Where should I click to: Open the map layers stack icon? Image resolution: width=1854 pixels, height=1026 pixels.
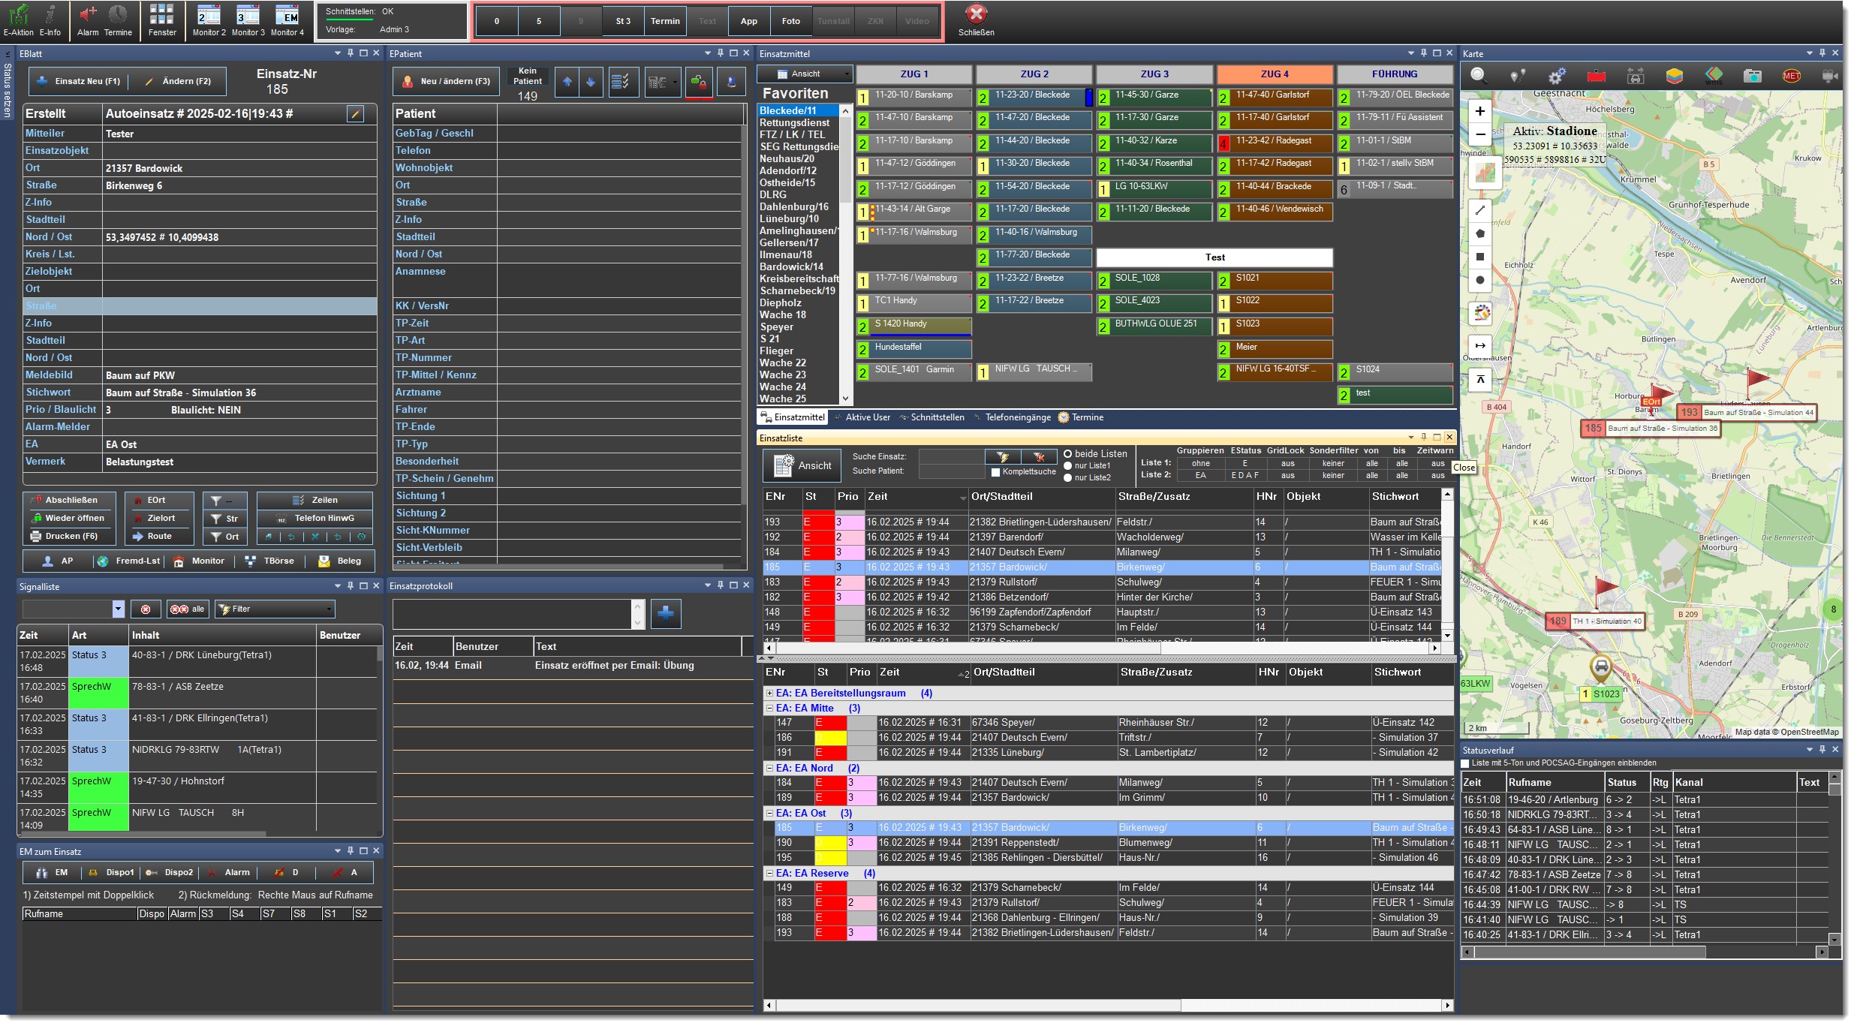(x=1674, y=75)
